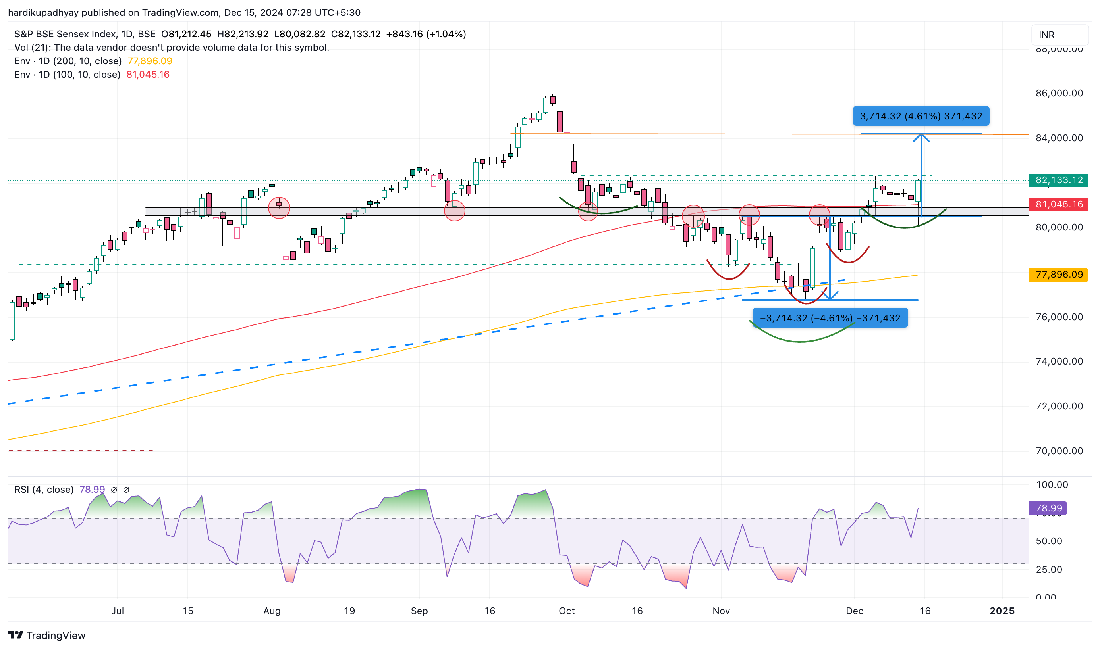Viewport: 1100px width, 649px height.
Task: Click the 78.99 purple RSI value tag
Action: coord(1048,508)
